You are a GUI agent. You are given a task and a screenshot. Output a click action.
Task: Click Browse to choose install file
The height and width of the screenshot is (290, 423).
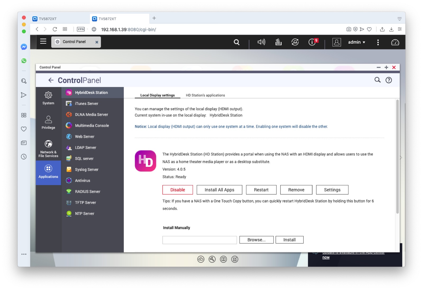256,240
